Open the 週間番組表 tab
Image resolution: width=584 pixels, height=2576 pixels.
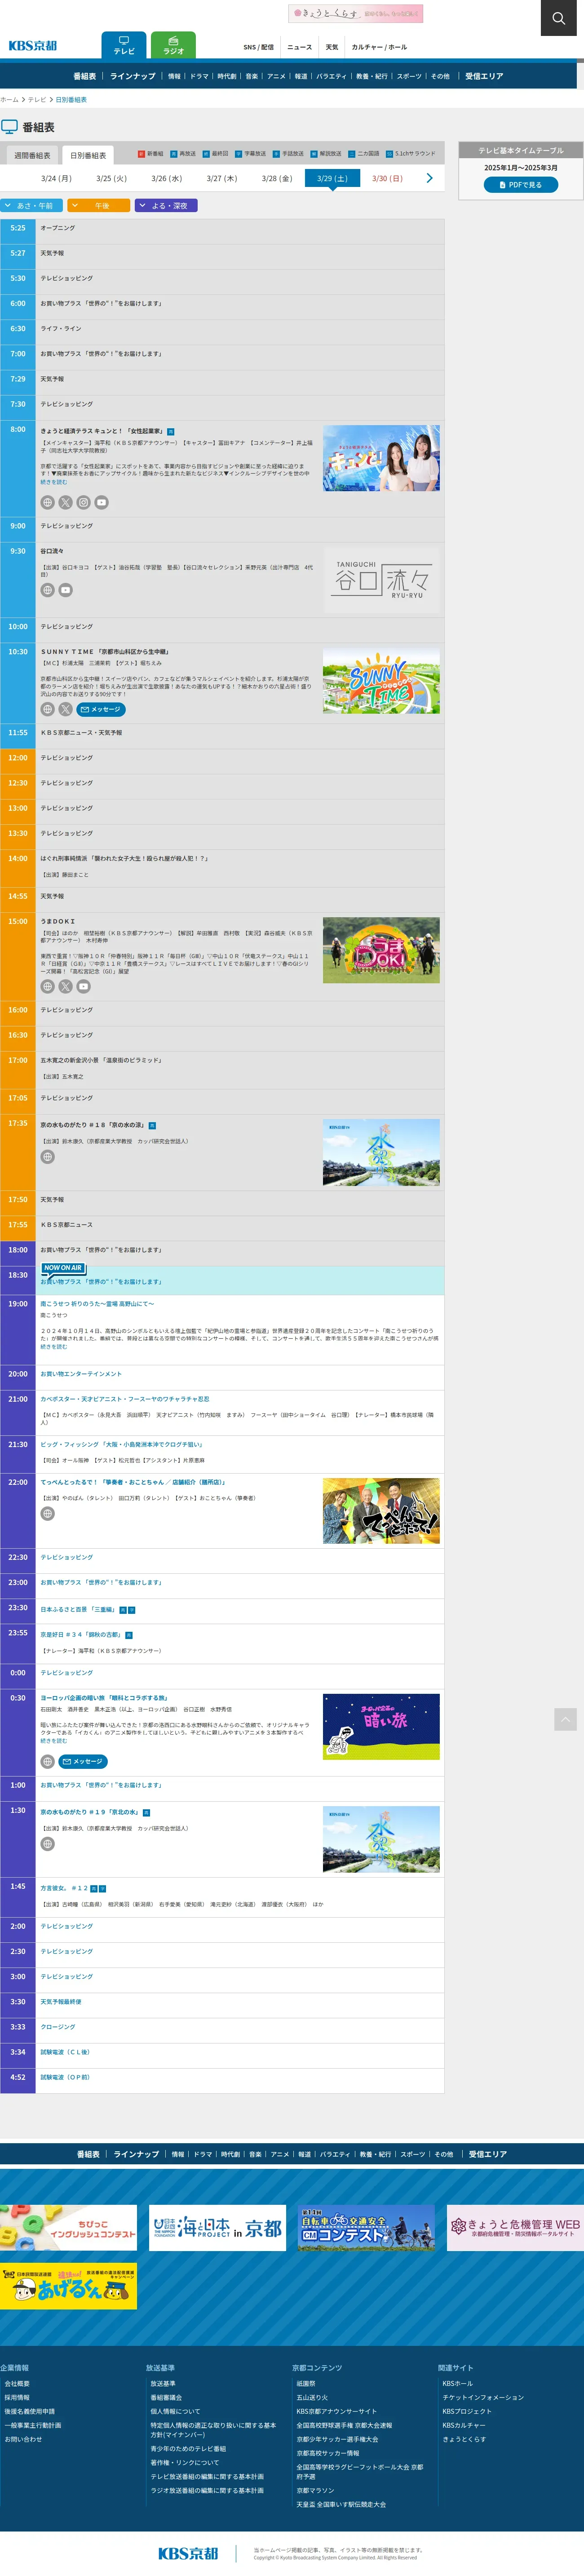tap(32, 155)
